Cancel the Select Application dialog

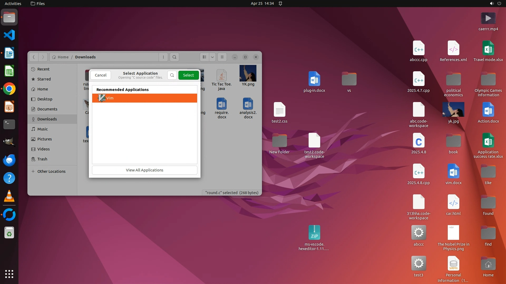(x=100, y=75)
